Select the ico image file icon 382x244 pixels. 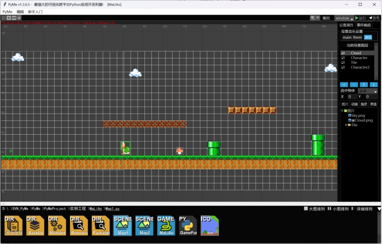point(210,226)
